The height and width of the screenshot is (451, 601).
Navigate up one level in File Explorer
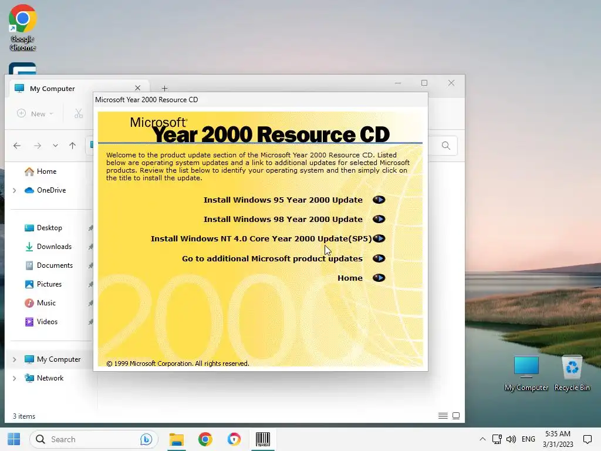(x=72, y=146)
